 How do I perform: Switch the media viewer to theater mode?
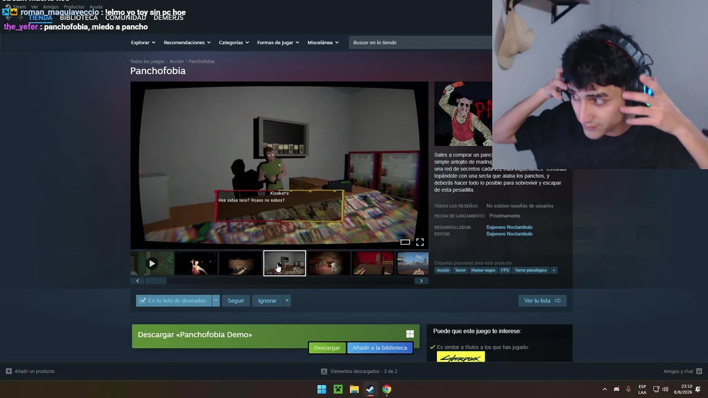pos(405,242)
